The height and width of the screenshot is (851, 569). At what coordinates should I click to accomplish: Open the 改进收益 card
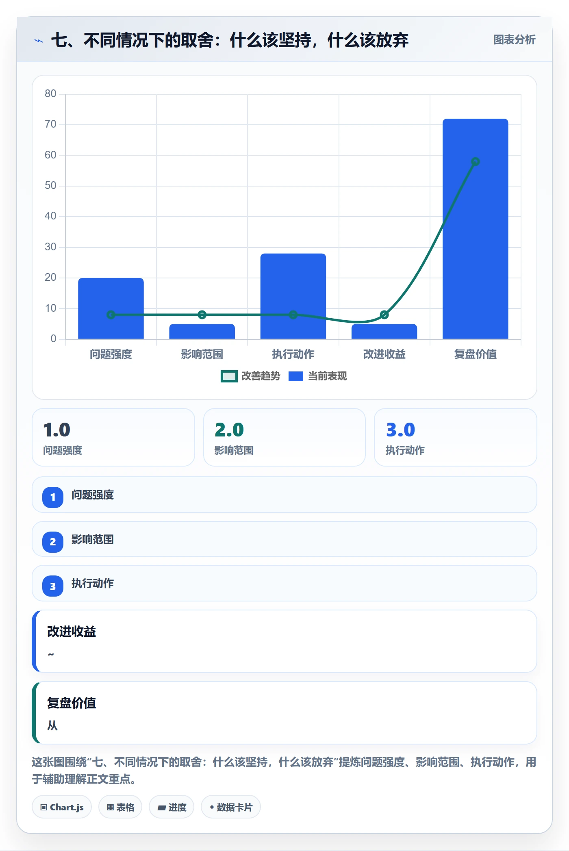284,641
